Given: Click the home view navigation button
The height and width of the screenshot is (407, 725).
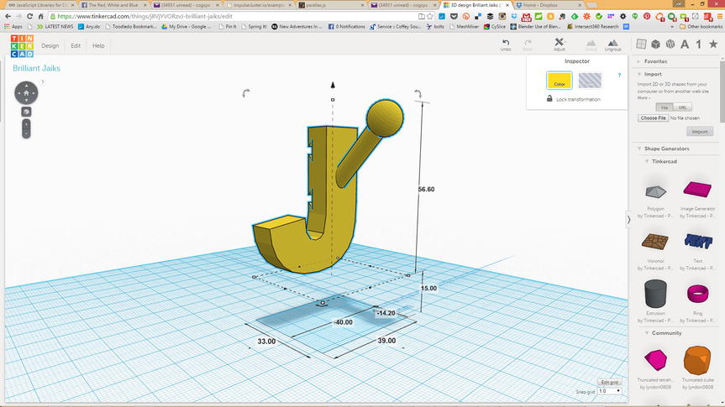Looking at the screenshot, I should (26, 93).
